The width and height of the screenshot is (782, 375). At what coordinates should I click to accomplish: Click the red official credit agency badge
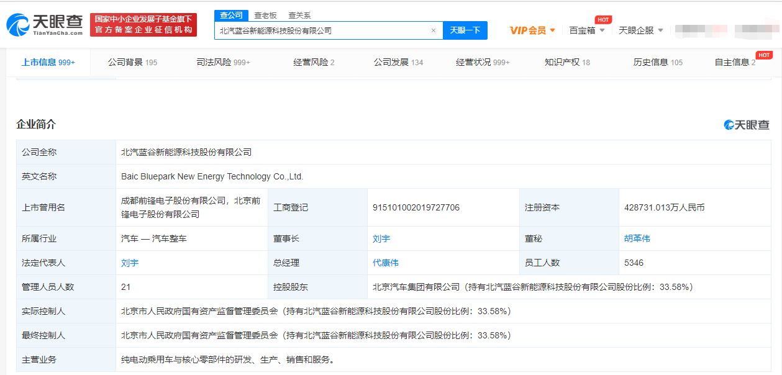click(143, 25)
